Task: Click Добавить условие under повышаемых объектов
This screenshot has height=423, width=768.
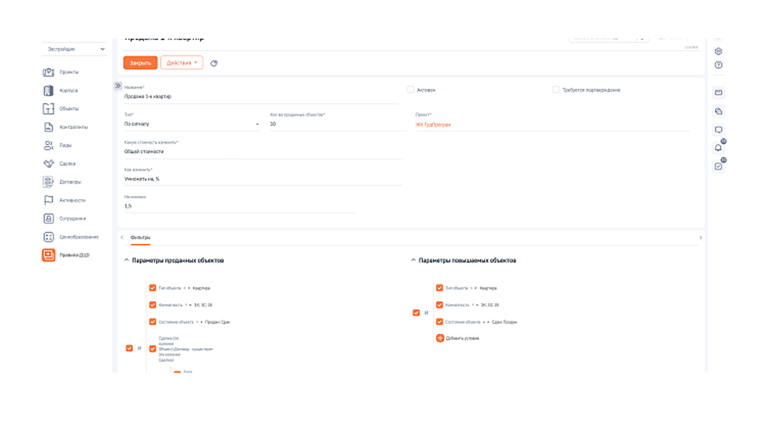Action: [x=458, y=338]
